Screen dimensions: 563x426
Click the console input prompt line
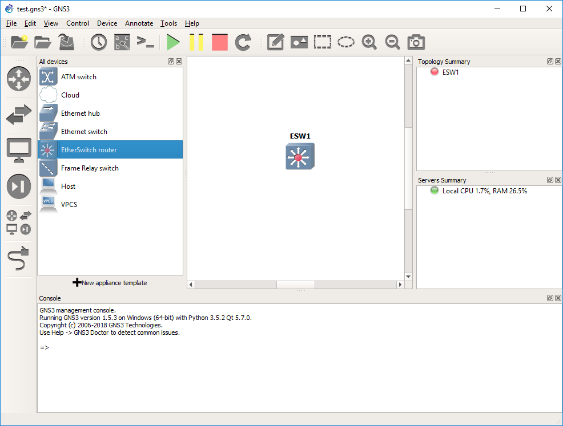45,347
